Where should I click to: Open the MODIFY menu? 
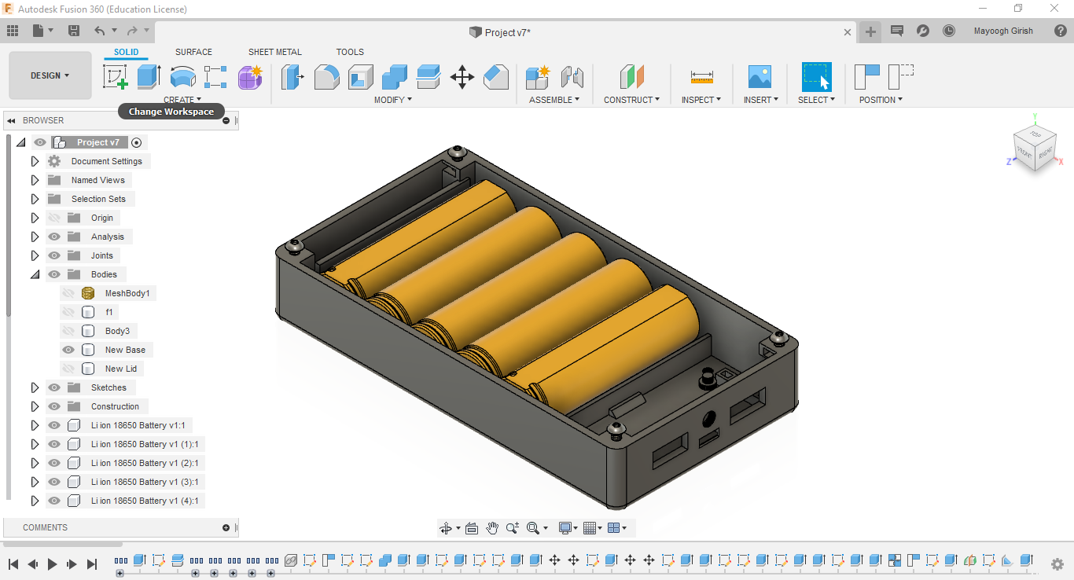click(393, 100)
